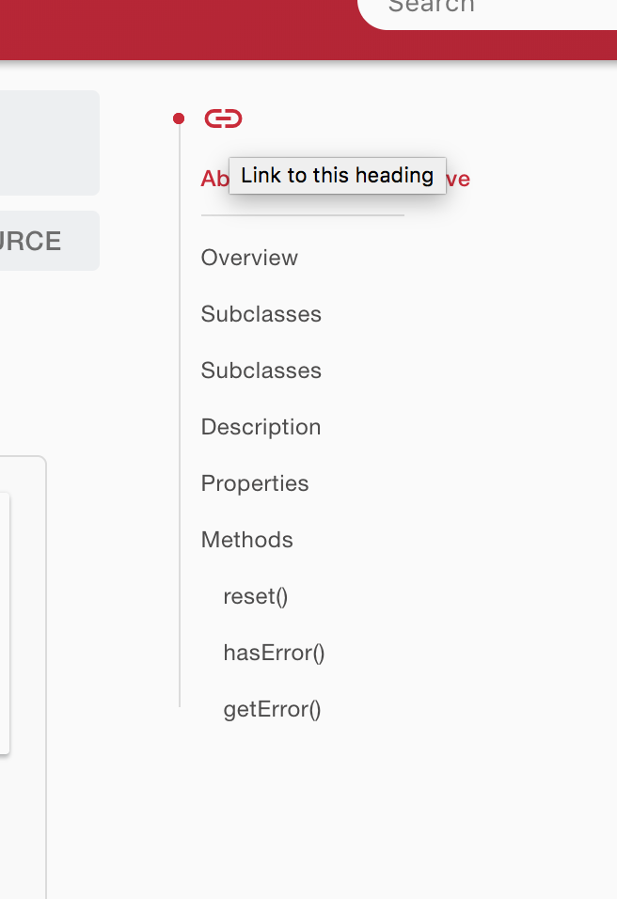
Task: Open the Overview section
Action: coord(248,258)
